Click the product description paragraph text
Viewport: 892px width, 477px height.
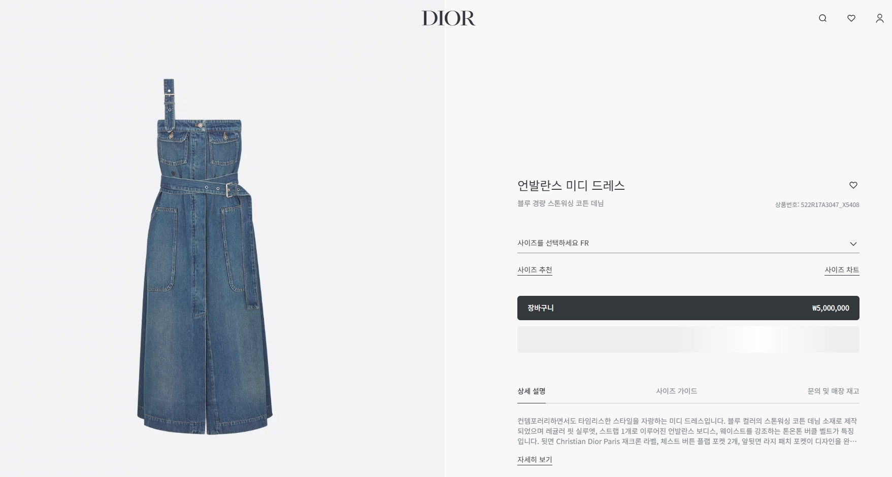click(x=687, y=431)
